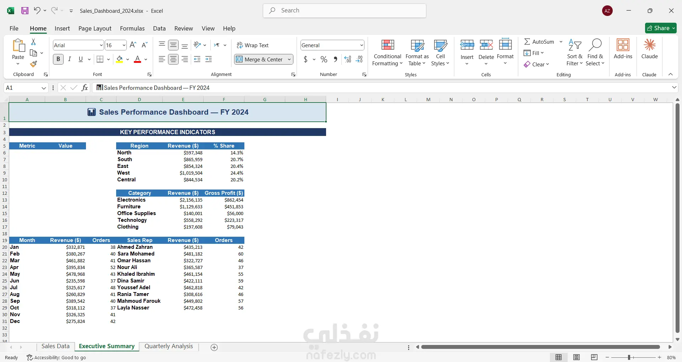Click the Clear button in Editing group
Screen dimensions: 682x362
[x=536, y=64]
